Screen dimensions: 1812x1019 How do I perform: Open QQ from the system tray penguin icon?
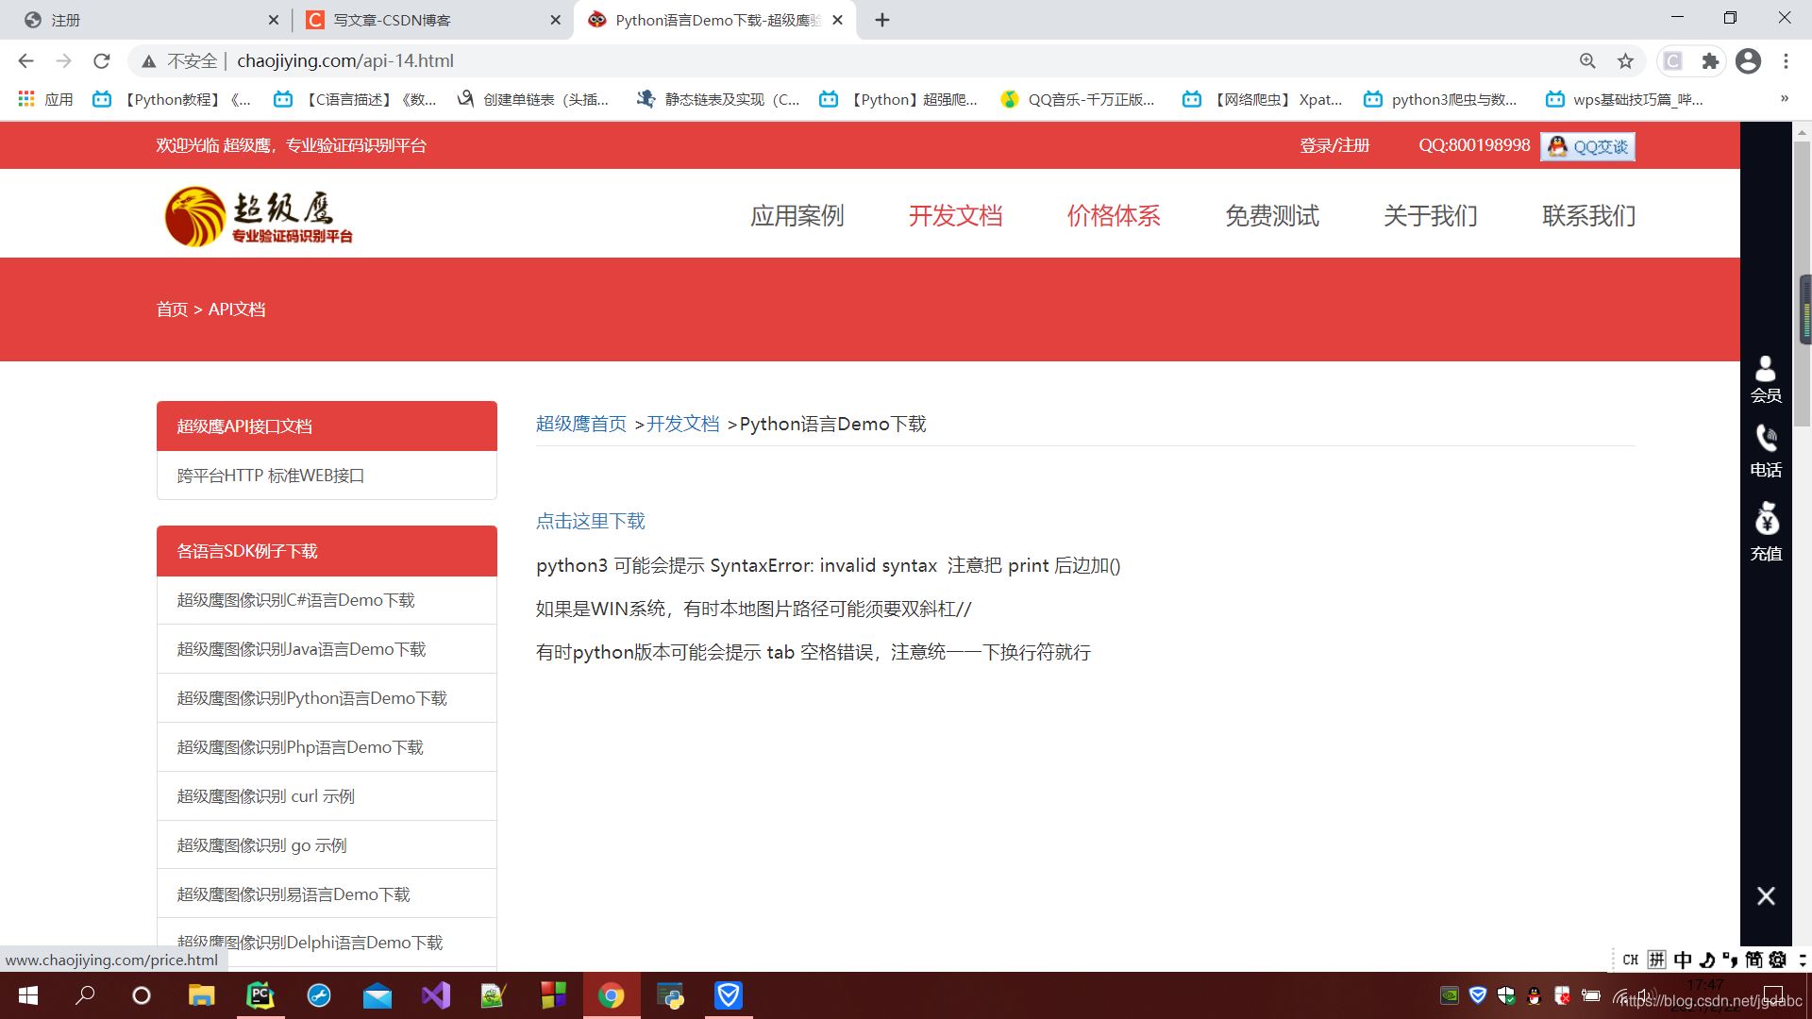[1534, 995]
